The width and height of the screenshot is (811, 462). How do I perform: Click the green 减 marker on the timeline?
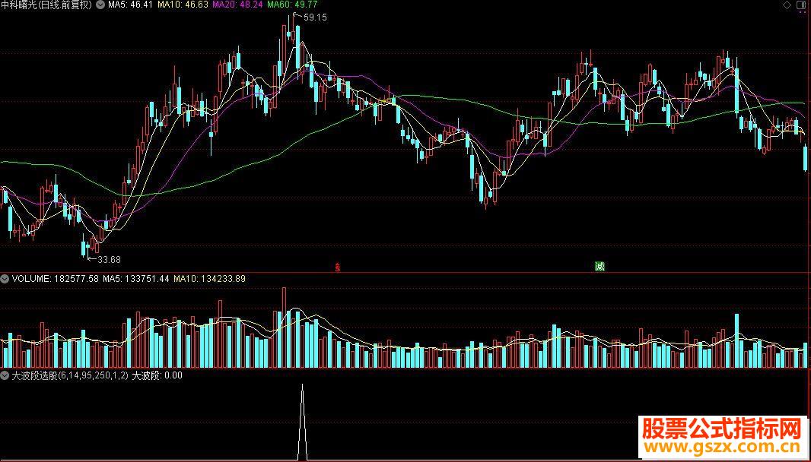coord(600,267)
